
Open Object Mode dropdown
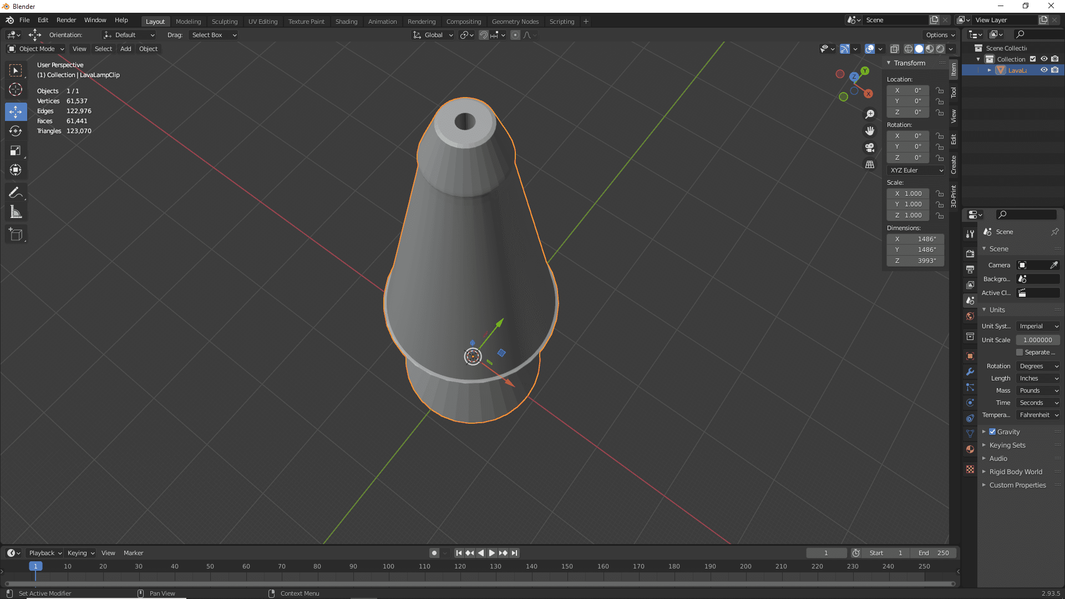tap(36, 49)
